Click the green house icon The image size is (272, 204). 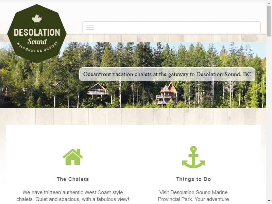pos(73,157)
